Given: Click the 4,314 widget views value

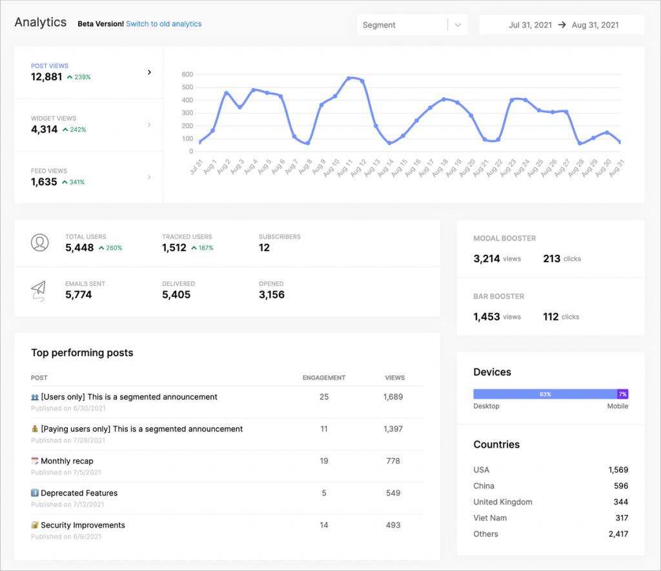Looking at the screenshot, I should click(x=45, y=130).
